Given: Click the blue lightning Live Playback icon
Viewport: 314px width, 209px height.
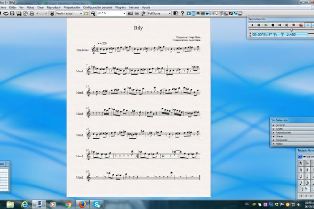Looking at the screenshot, I should pos(308,25).
